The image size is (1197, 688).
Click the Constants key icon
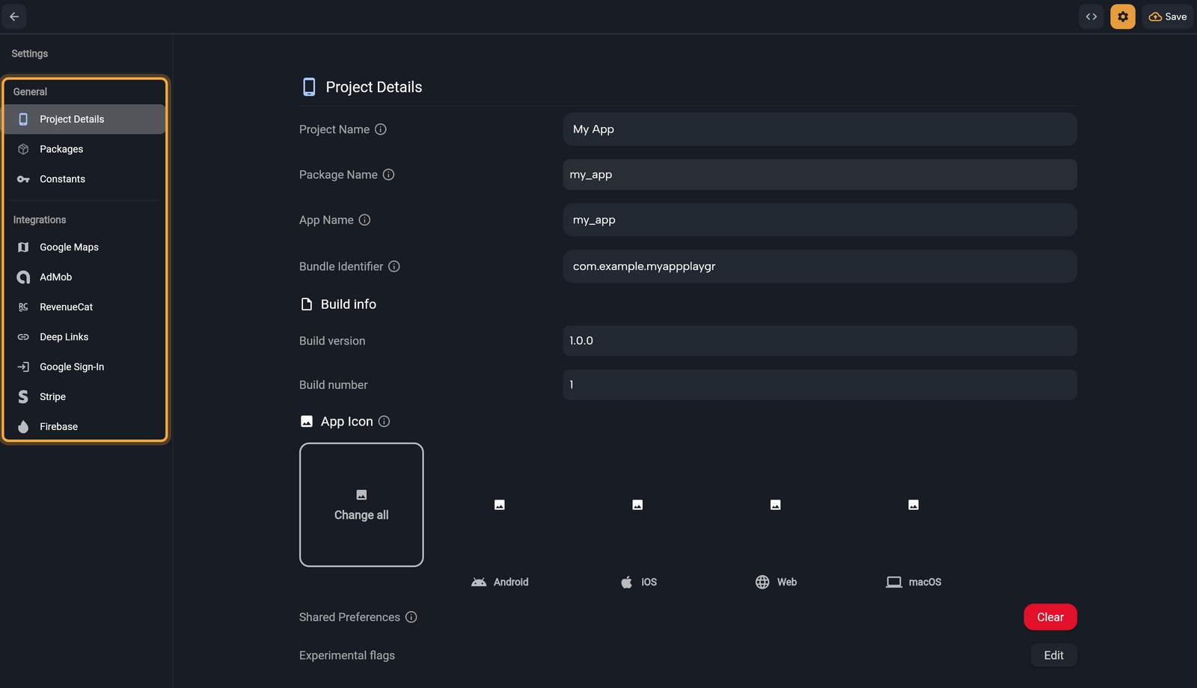click(23, 179)
